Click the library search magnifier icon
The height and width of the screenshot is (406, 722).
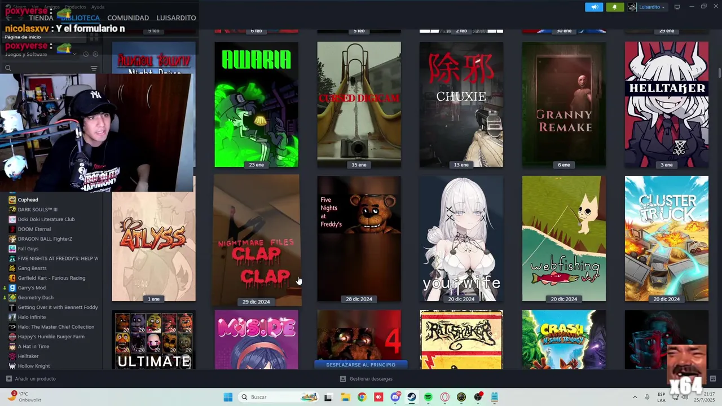[x=8, y=68]
